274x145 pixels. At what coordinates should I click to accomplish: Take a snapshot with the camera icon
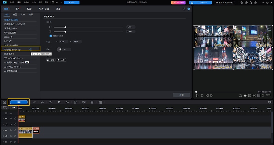240,96
